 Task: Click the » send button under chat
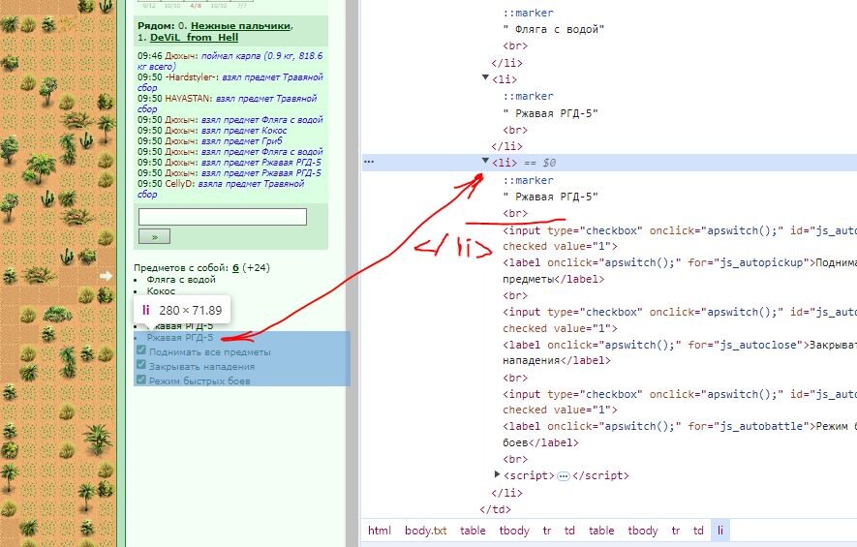pos(154,236)
